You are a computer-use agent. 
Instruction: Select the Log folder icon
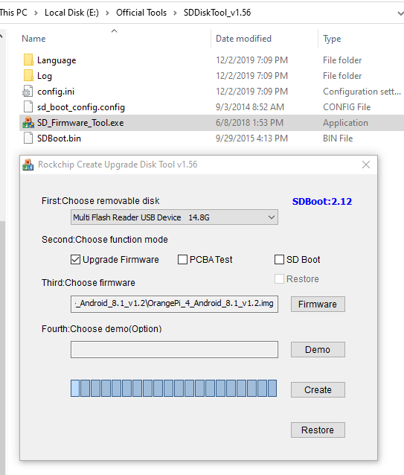[28, 76]
